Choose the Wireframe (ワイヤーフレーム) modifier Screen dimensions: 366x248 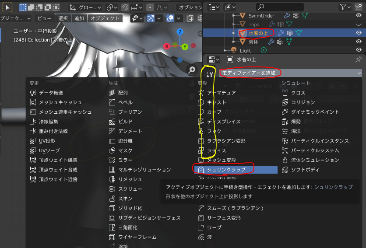[x=133, y=237]
